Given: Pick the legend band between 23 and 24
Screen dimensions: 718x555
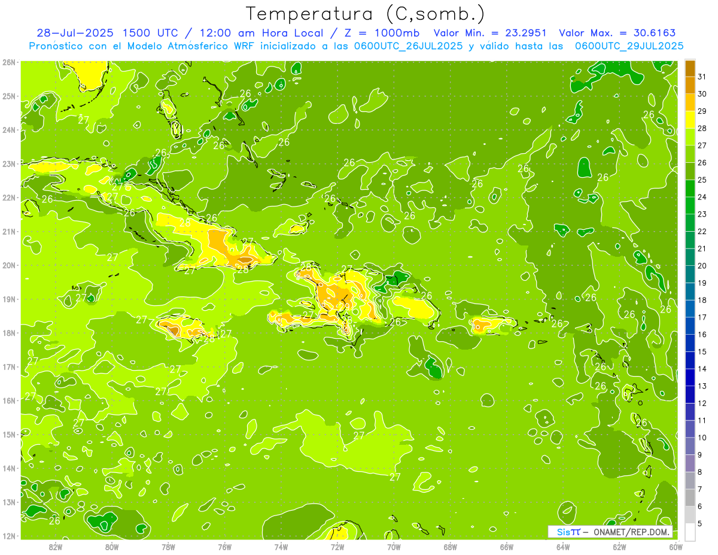Looking at the screenshot, I should (690, 205).
